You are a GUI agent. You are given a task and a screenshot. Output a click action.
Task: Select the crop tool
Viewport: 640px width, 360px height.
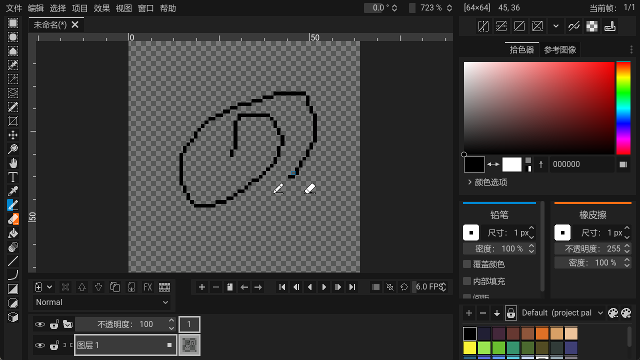click(13, 121)
